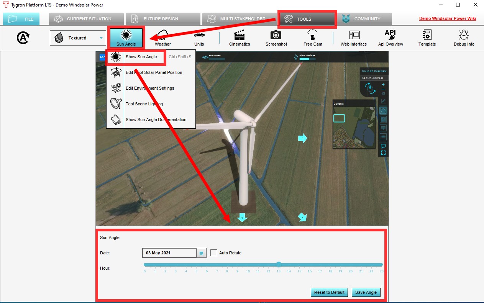Select Edit Environment Settings menu entry
Viewport: 484px width, 303px height.
[149, 88]
